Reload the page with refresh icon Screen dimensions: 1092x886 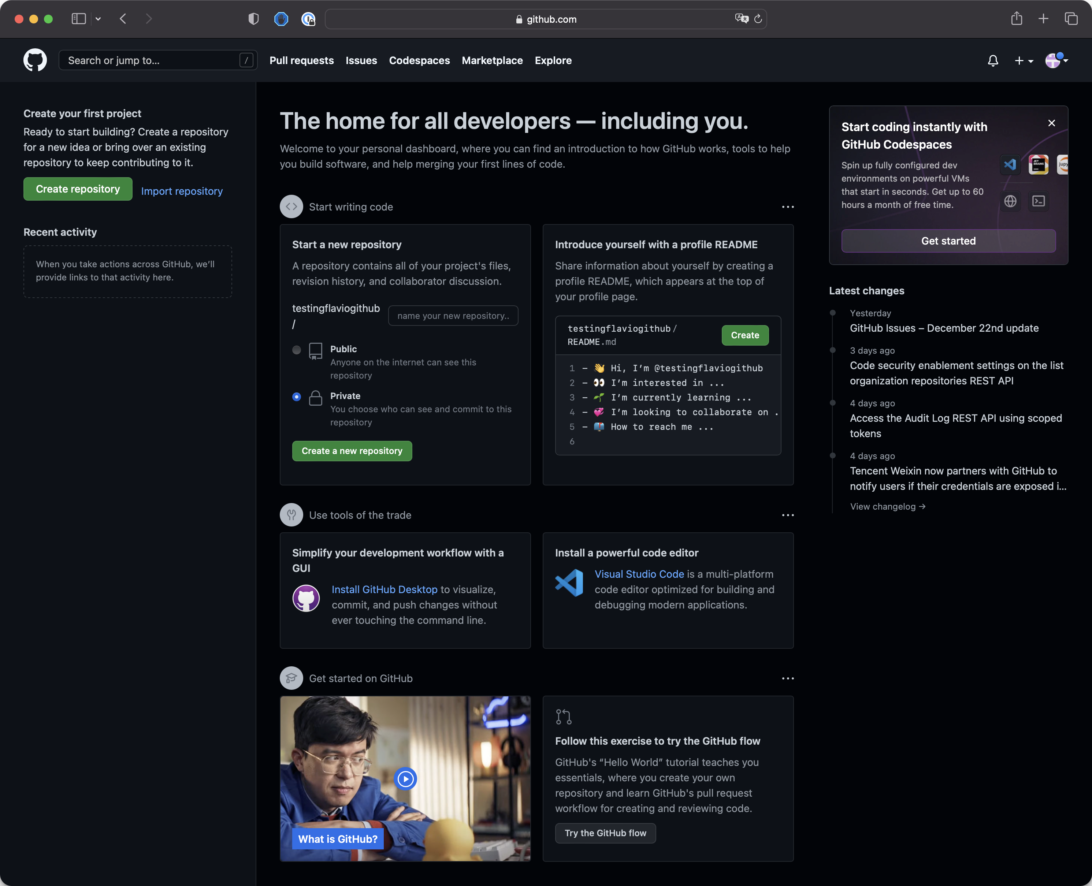[758, 19]
